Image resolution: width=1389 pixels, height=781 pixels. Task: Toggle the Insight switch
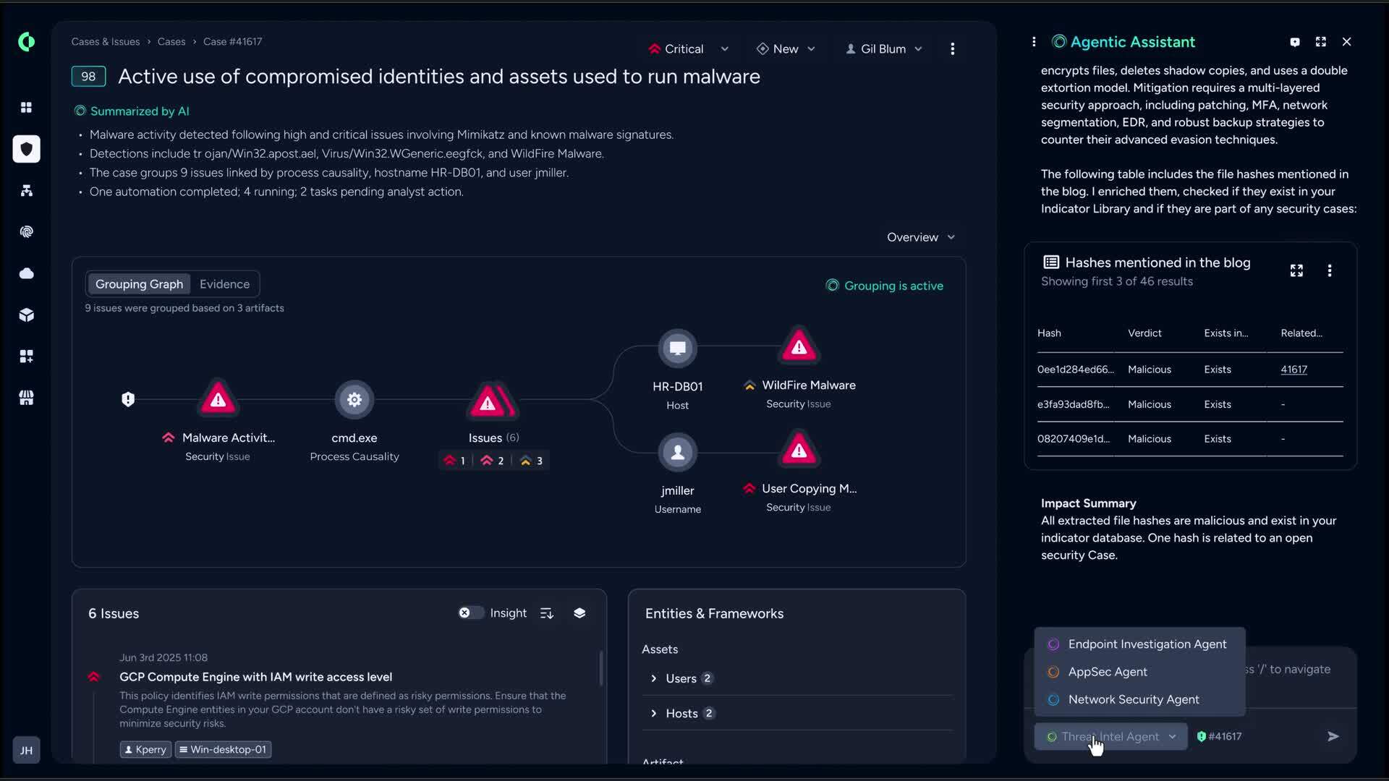pyautogui.click(x=471, y=613)
